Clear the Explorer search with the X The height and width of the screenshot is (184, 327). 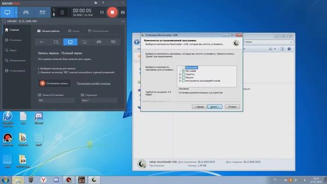pos(291,42)
